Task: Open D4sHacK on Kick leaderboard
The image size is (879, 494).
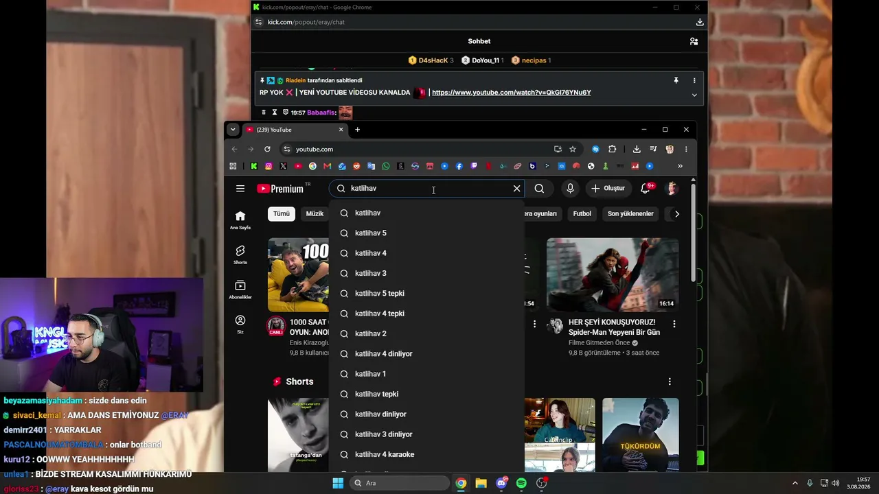Action: [x=431, y=60]
